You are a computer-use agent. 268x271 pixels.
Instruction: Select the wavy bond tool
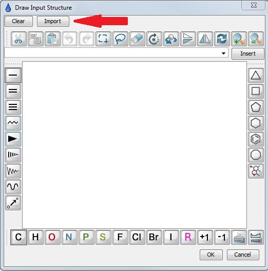point(13,187)
